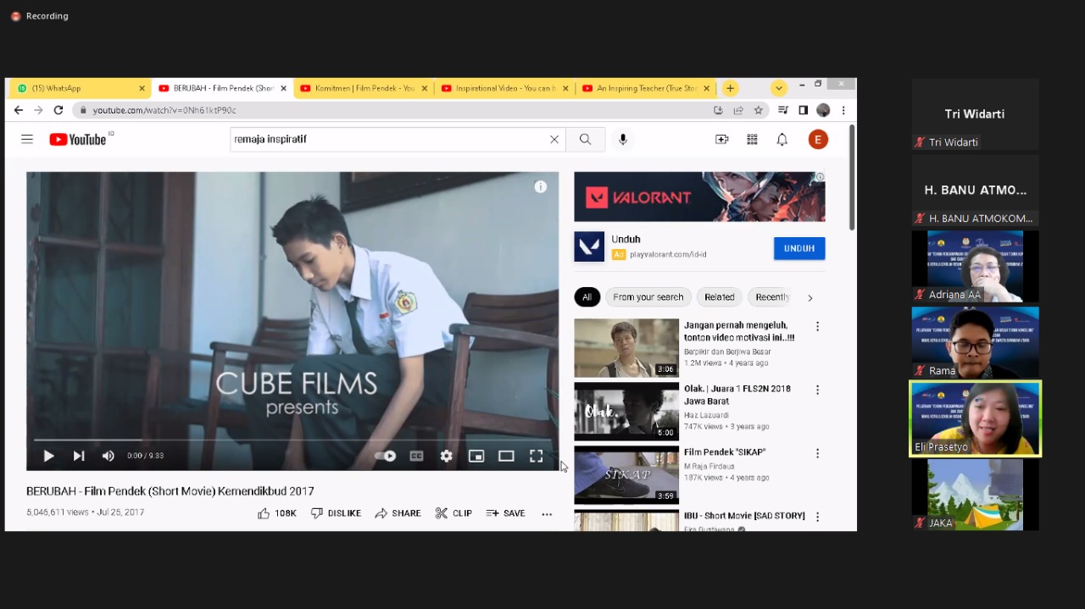
Task: Open the Create video icon
Action: click(x=722, y=139)
